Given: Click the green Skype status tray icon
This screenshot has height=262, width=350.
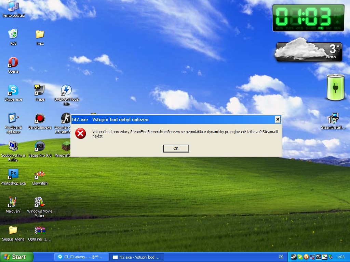Looking at the screenshot, I should coord(300,257).
